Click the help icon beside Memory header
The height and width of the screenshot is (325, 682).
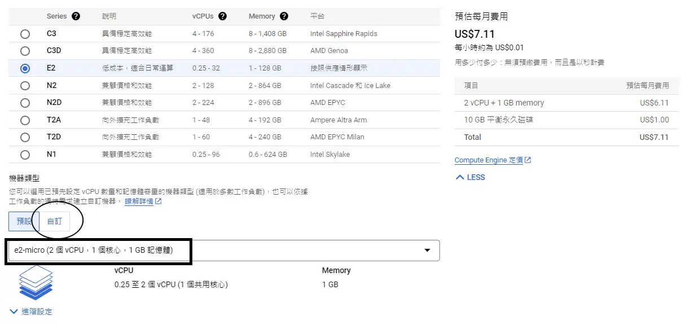coord(284,16)
